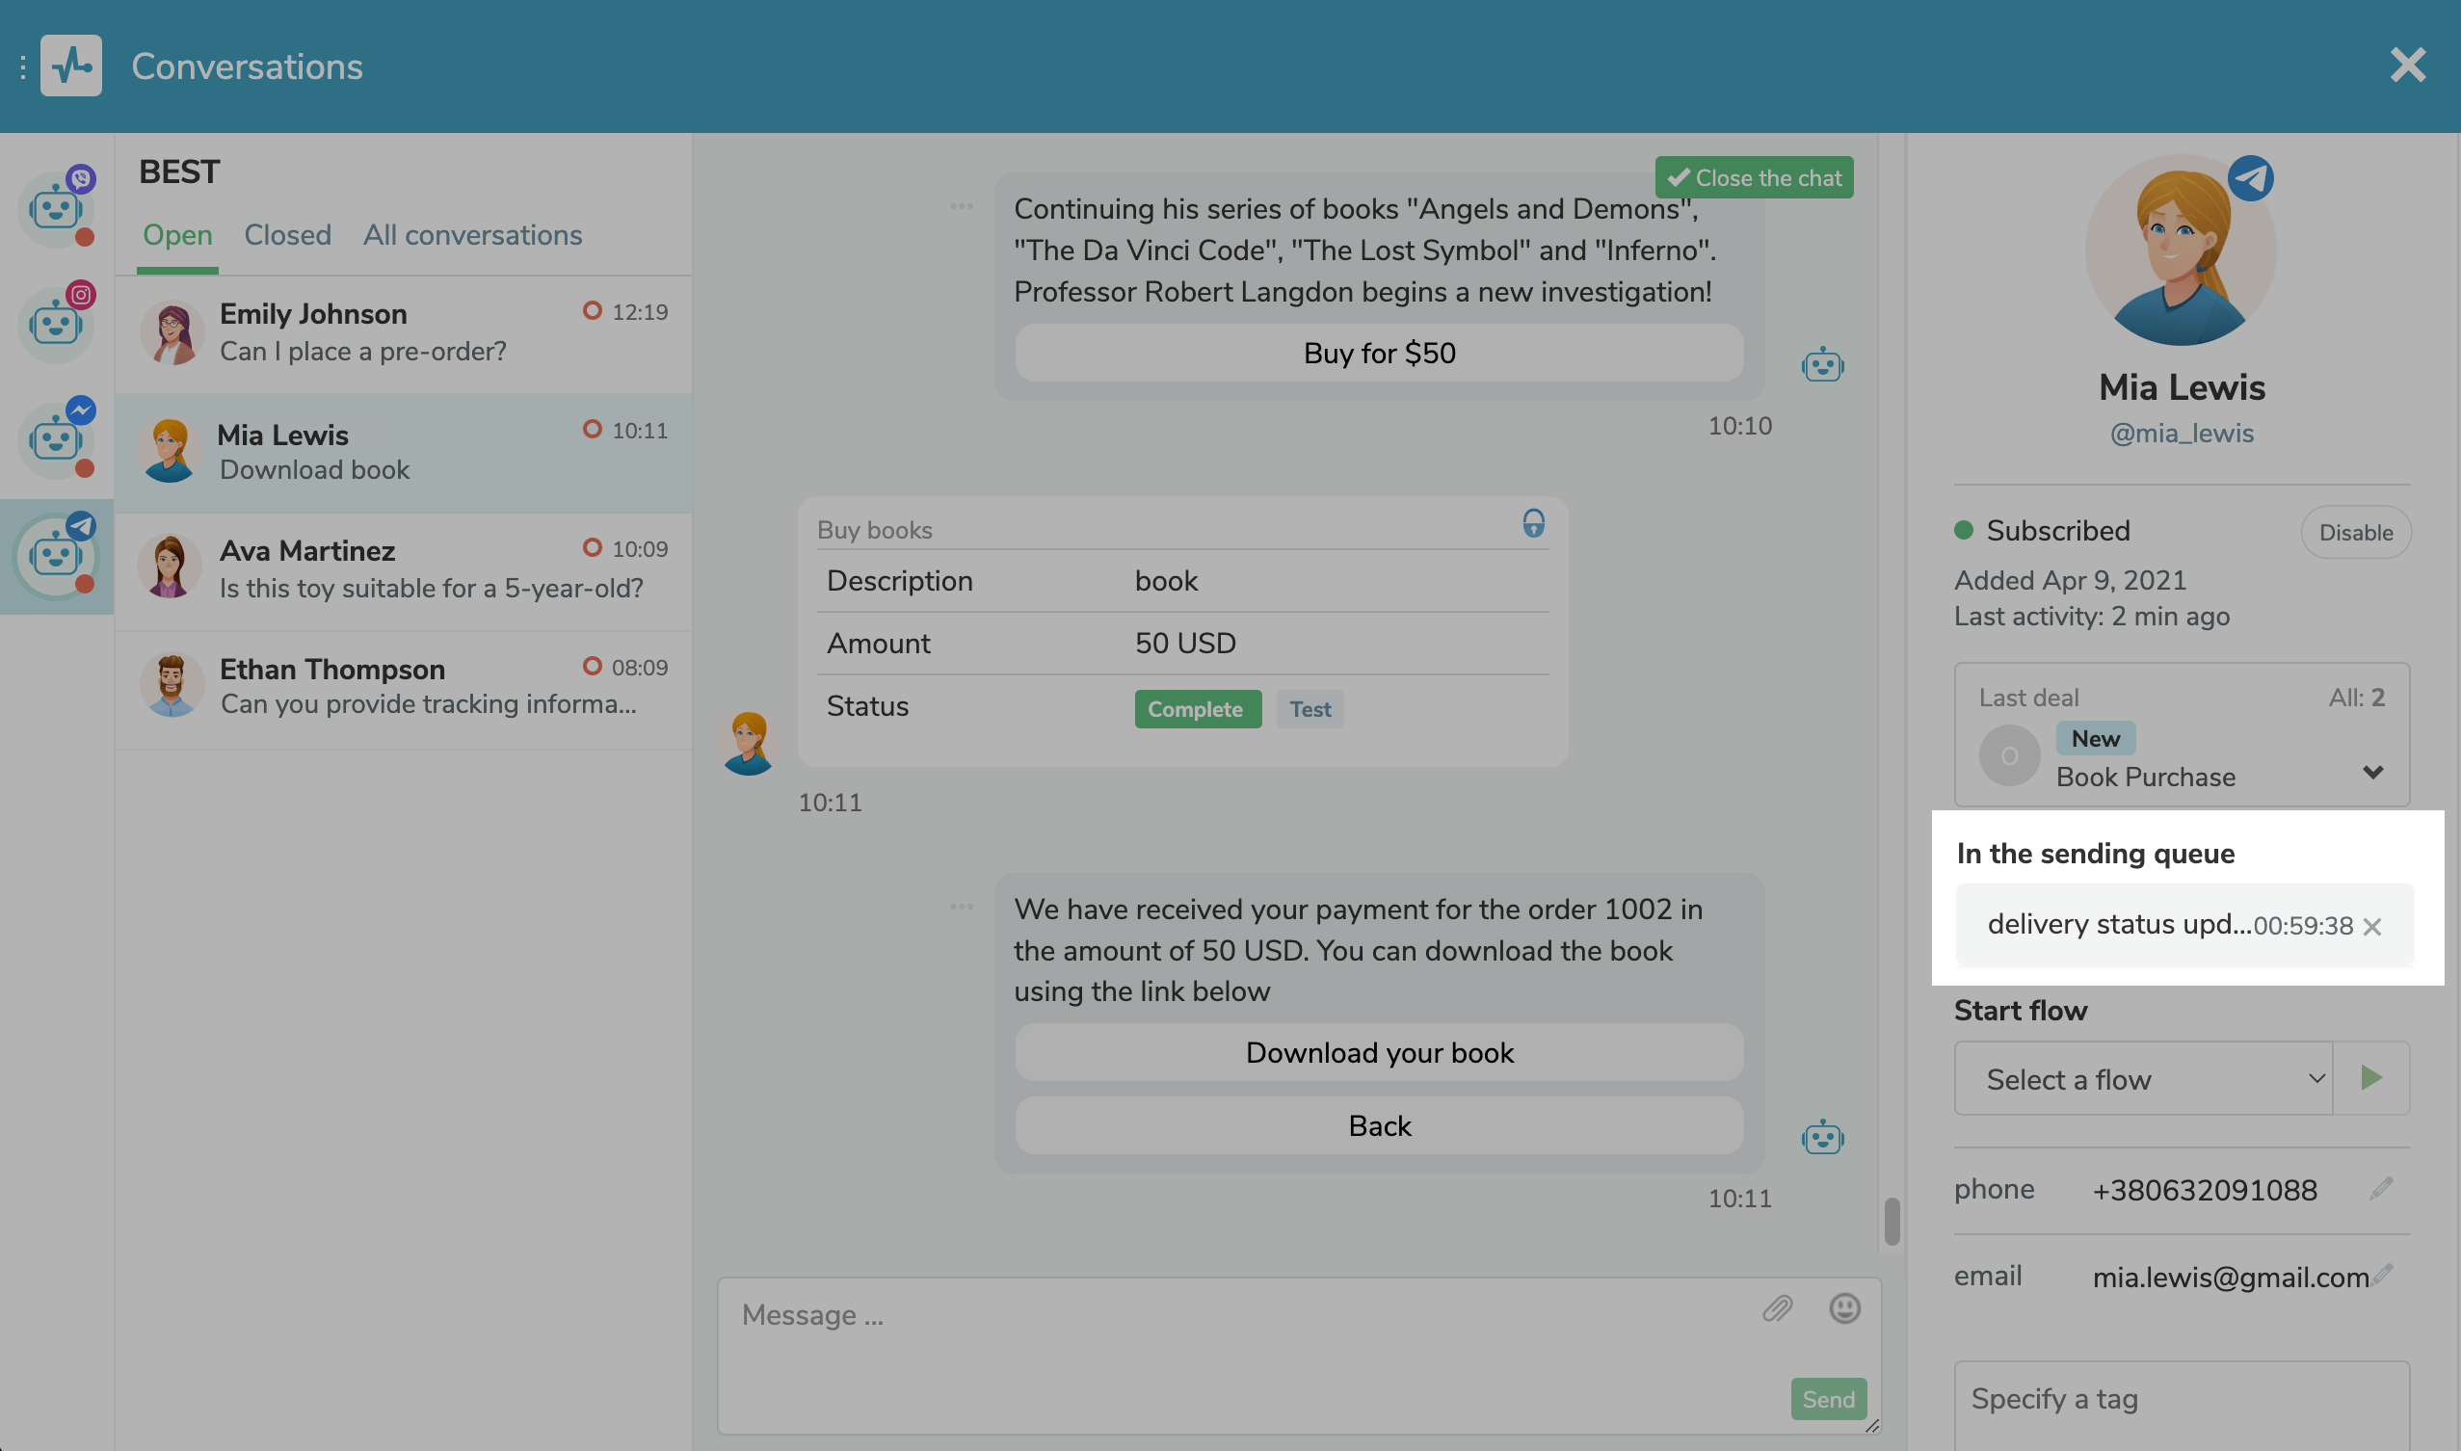The image size is (2461, 1451).
Task: Run selected flow with play icon
Action: 2370,1078
